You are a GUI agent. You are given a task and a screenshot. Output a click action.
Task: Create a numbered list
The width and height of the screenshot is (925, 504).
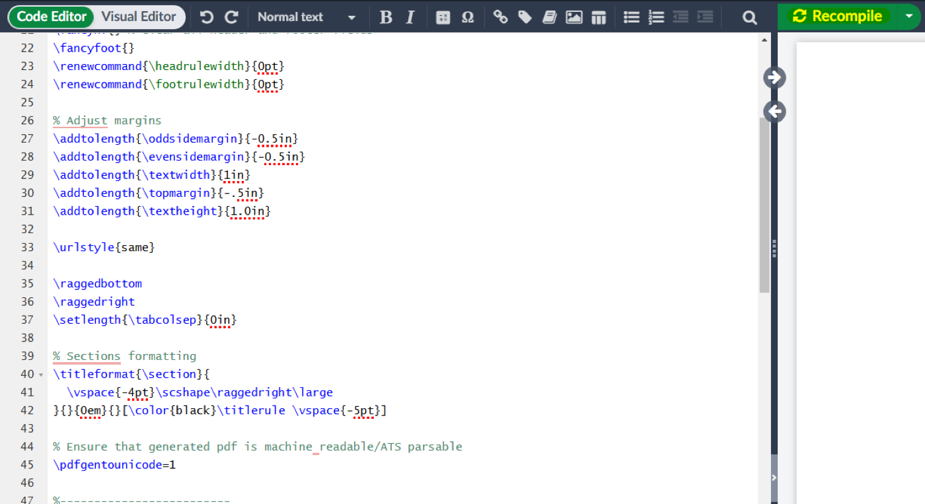click(656, 17)
